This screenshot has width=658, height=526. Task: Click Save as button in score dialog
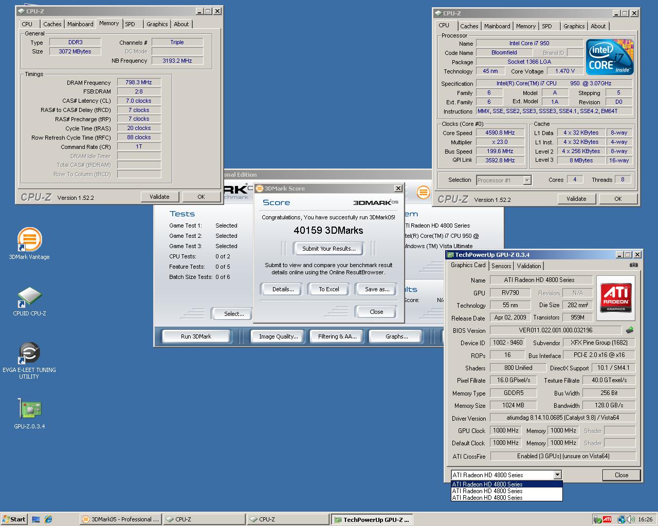click(x=377, y=289)
